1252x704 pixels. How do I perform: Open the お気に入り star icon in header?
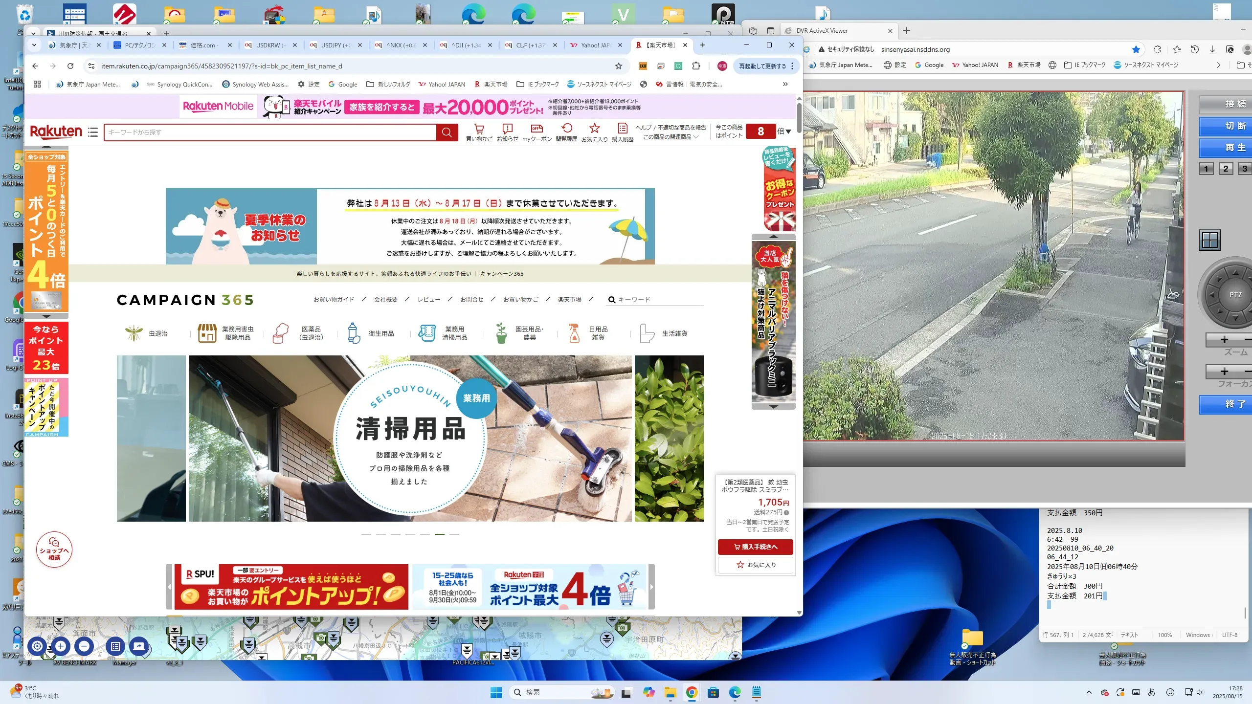pyautogui.click(x=594, y=129)
